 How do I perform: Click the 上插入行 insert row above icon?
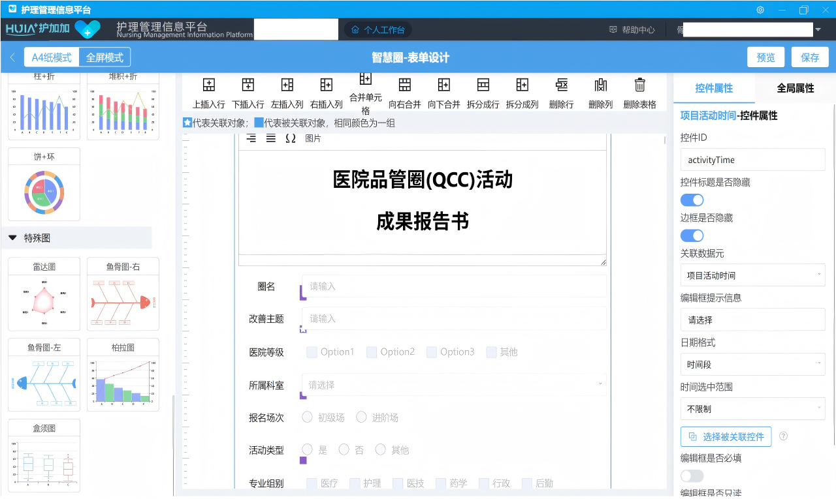[x=208, y=85]
